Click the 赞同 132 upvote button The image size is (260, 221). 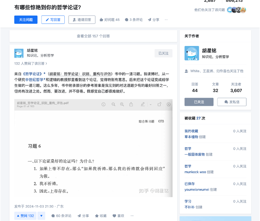pos(25,216)
